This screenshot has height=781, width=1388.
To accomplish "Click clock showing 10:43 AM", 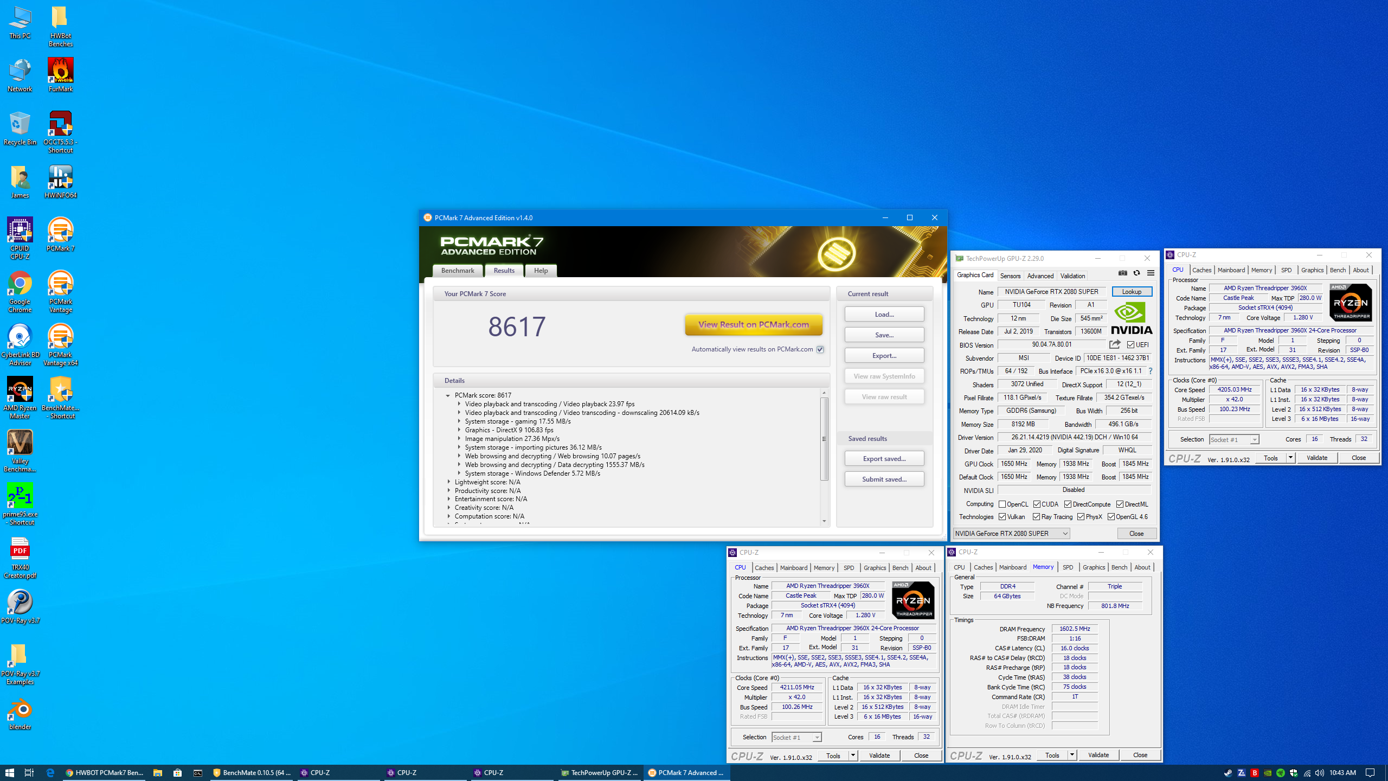I will pyautogui.click(x=1342, y=772).
